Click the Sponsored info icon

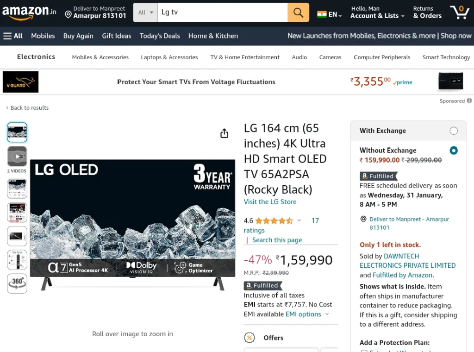coord(469,101)
